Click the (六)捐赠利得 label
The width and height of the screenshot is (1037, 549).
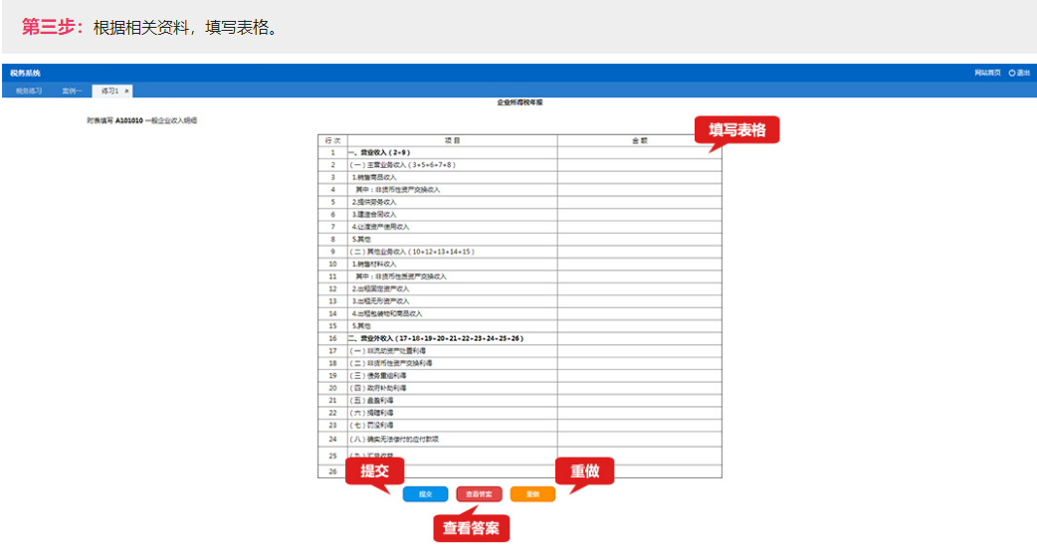tap(371, 413)
